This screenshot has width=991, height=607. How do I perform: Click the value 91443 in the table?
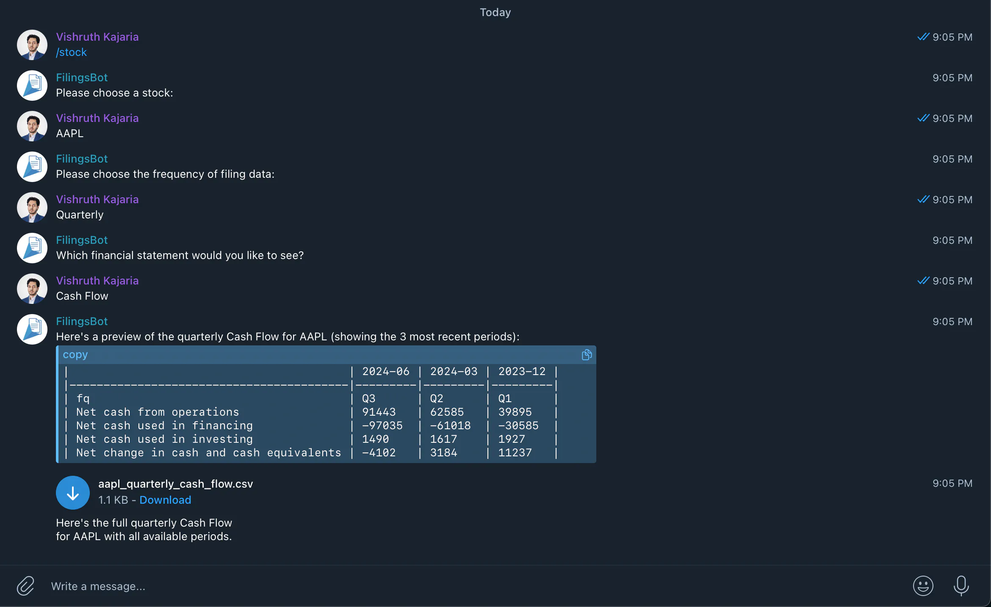tap(379, 412)
